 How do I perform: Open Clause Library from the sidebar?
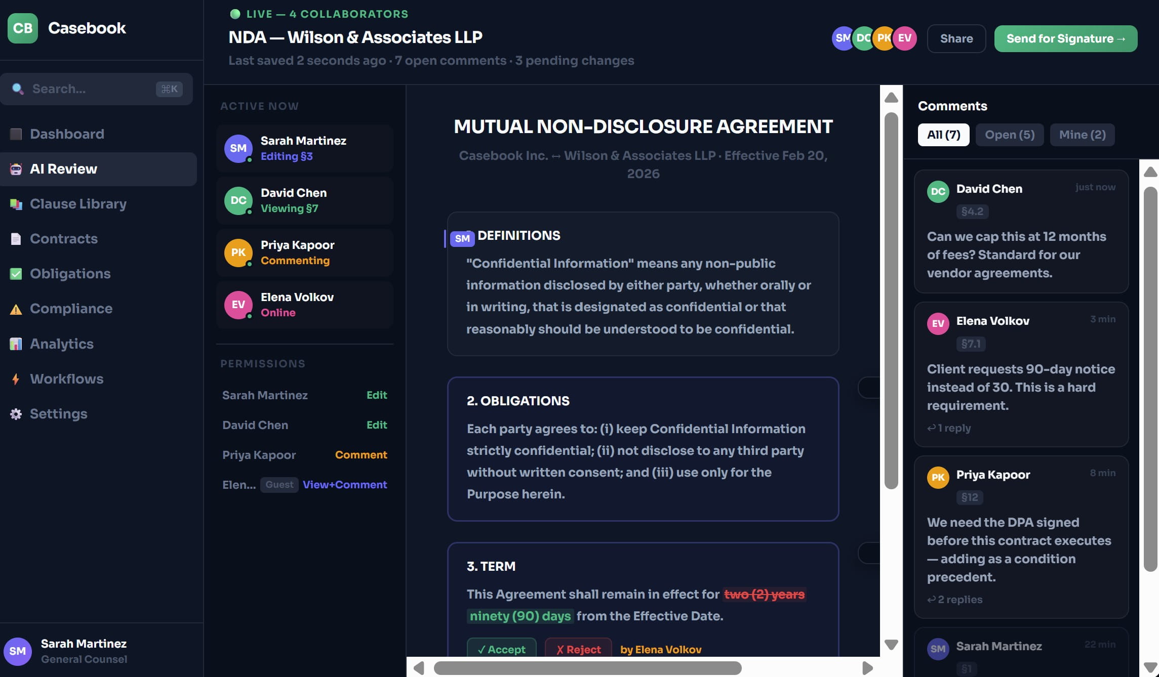pyautogui.click(x=78, y=204)
